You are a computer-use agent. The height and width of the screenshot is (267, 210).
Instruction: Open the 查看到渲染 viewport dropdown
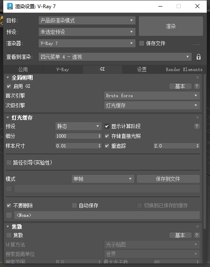pyautogui.click(x=115, y=57)
